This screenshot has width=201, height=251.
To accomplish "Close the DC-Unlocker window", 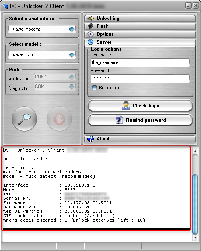I will (x=196, y=6).
